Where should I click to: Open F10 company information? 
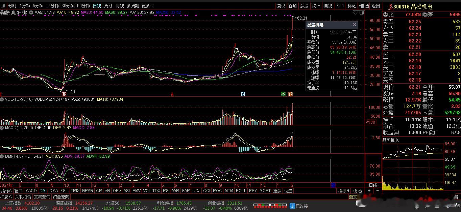[x=340, y=6]
